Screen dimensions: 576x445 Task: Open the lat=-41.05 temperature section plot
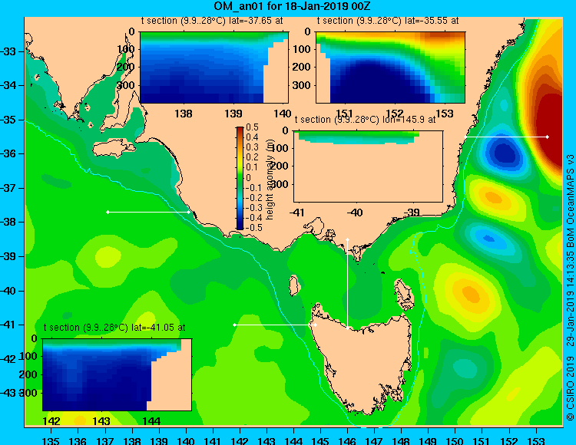pos(118,374)
